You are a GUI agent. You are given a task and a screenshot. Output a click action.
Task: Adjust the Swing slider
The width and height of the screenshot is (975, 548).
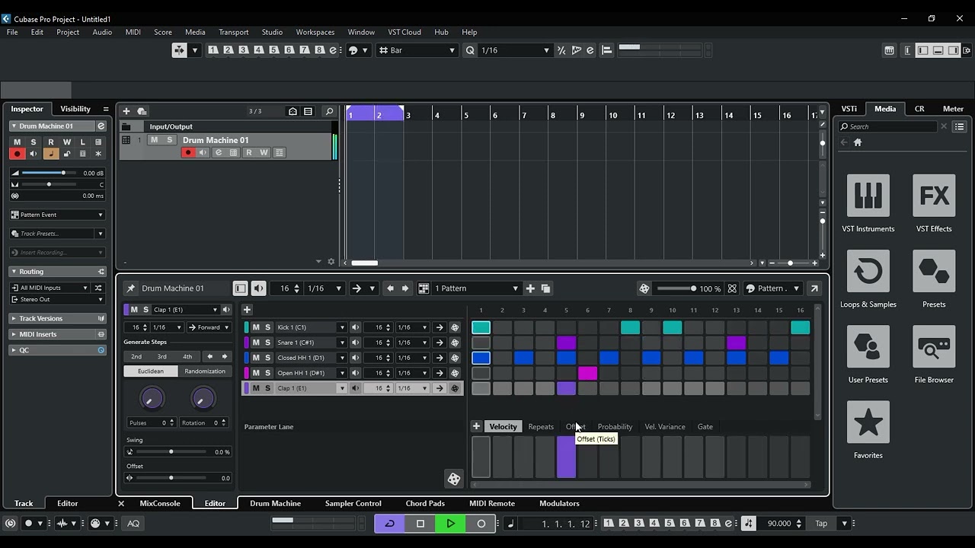click(x=171, y=452)
